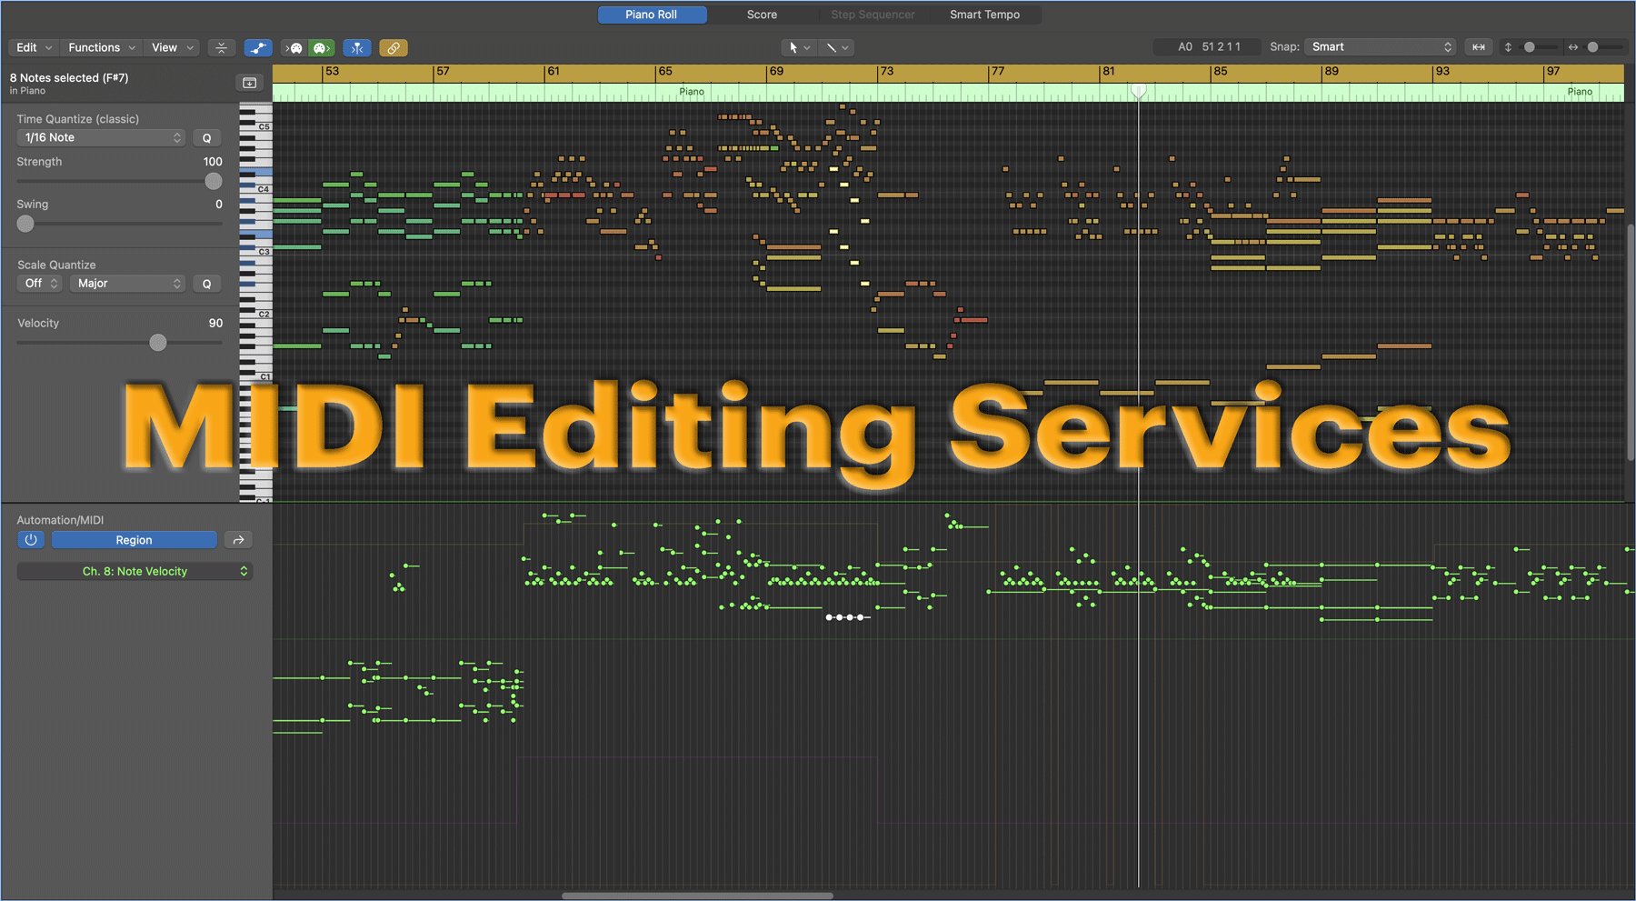Switch to the Score tab

(763, 14)
